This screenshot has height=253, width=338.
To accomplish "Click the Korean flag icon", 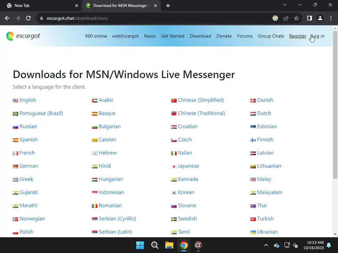I will tap(174, 193).
